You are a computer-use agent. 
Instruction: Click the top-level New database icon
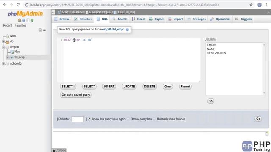(8, 36)
